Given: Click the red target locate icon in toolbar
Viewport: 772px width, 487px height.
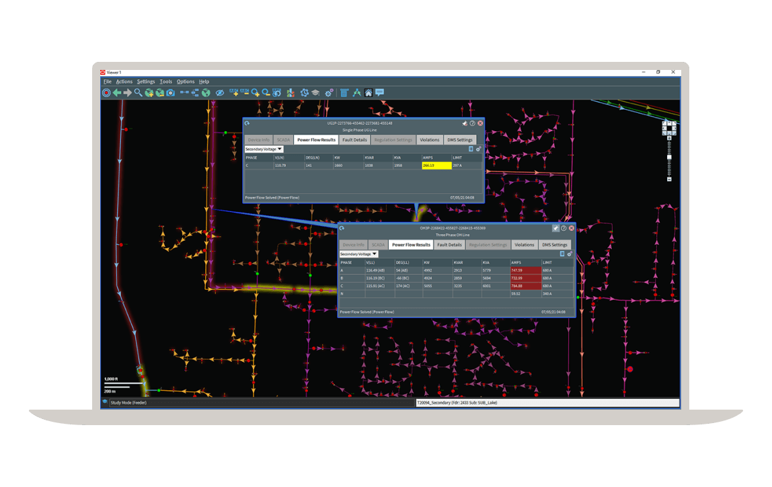Looking at the screenshot, I should point(106,93).
